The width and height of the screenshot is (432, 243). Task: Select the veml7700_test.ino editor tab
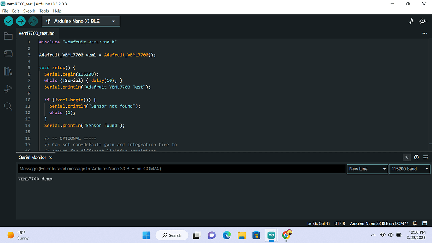[37, 33]
